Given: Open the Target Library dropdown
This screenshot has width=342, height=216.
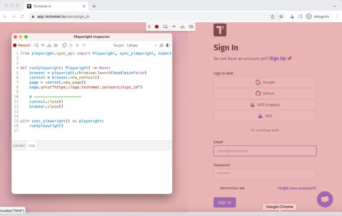Looking at the screenshot, I should [142, 45].
